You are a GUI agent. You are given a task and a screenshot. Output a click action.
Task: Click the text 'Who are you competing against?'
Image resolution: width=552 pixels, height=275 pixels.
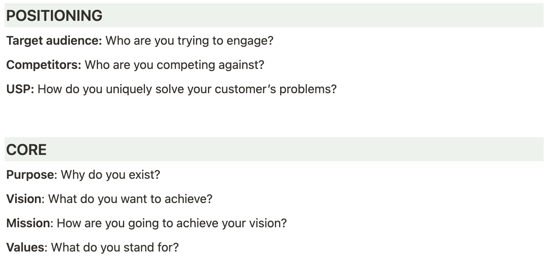coord(174,65)
